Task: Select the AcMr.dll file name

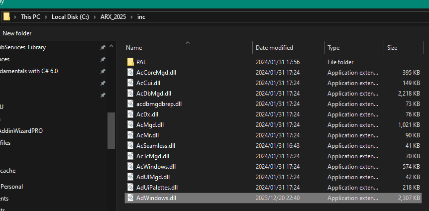Action: point(147,135)
